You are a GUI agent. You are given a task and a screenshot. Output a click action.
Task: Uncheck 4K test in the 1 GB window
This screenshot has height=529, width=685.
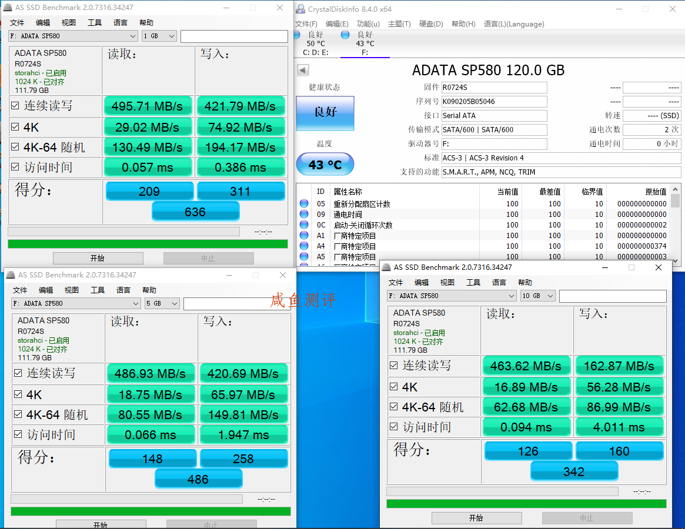(15, 127)
